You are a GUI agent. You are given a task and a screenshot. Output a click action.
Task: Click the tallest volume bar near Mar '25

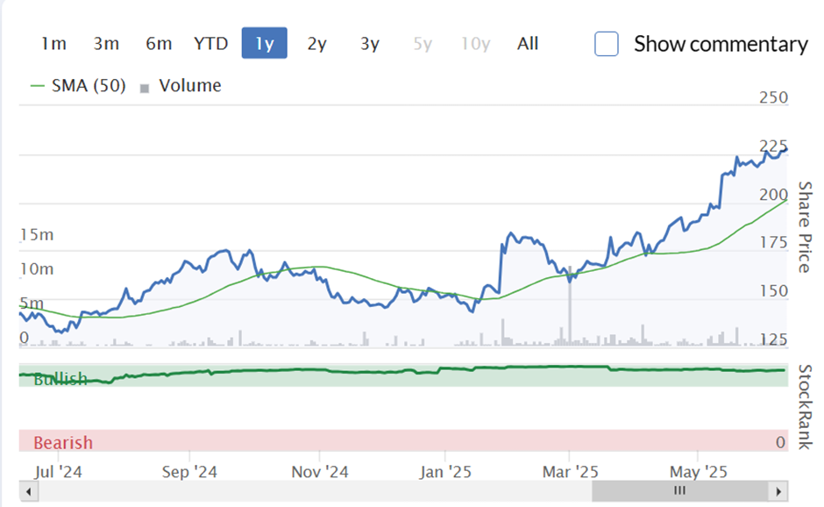pos(570,305)
